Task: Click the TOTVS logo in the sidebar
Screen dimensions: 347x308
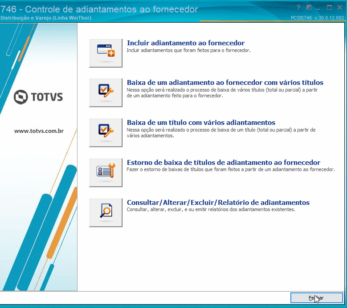Action: [38, 97]
